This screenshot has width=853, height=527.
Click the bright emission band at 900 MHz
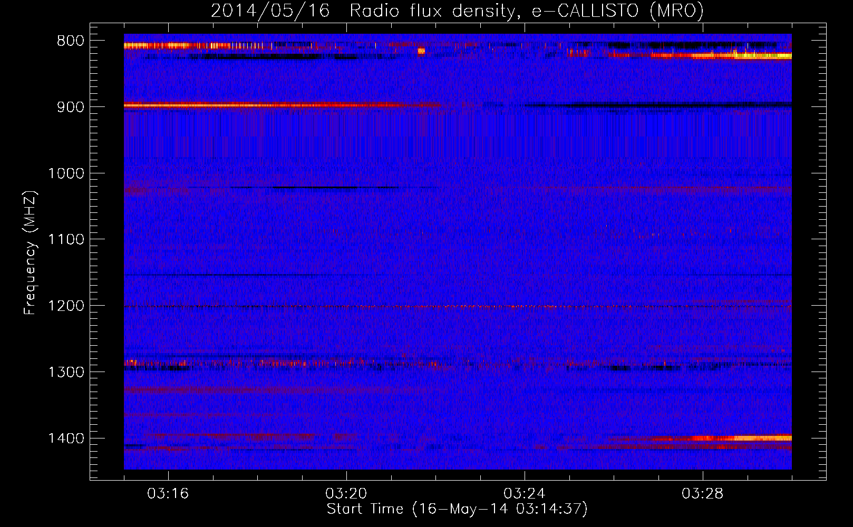282,105
